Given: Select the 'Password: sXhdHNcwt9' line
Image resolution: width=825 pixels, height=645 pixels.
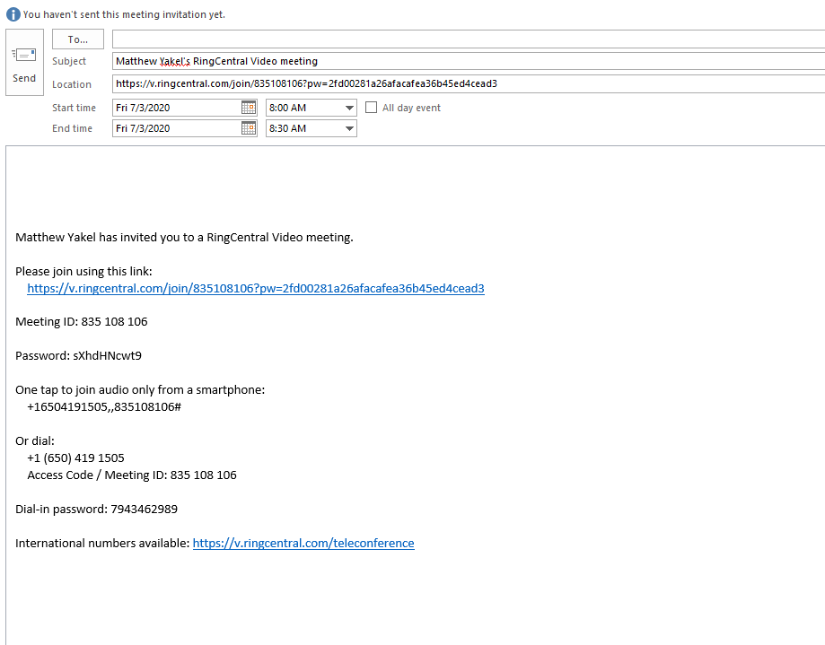Looking at the screenshot, I should tap(78, 356).
